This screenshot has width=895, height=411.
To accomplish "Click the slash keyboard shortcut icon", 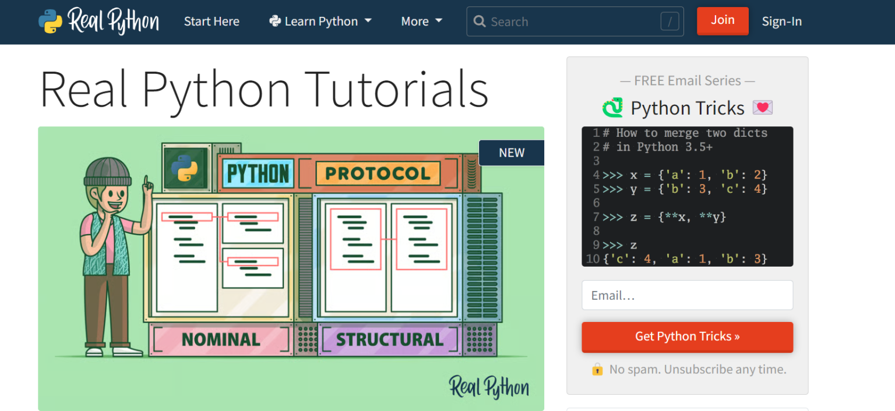I will (670, 22).
